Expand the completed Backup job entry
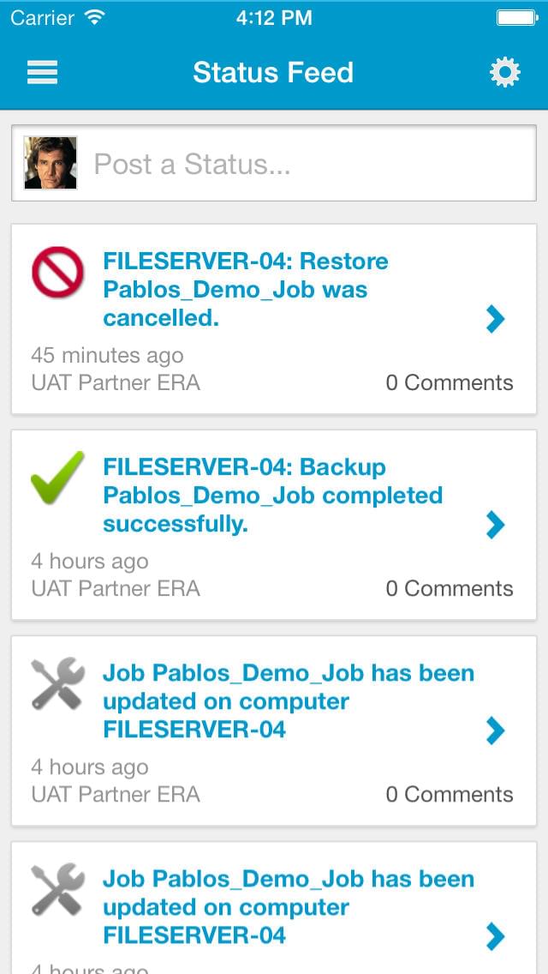548x974 pixels. point(495,525)
